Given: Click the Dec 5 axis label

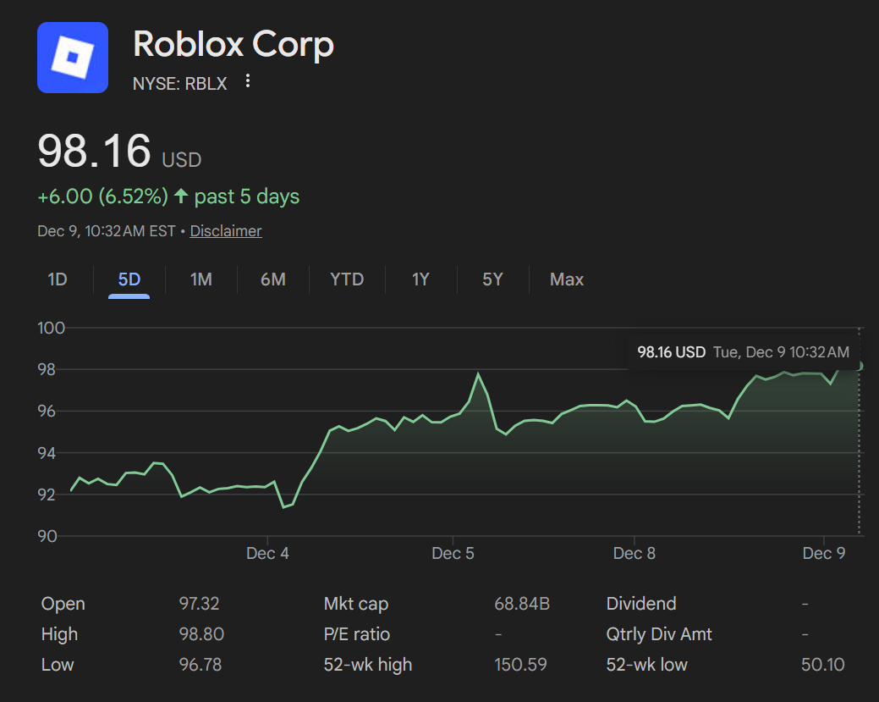Looking at the screenshot, I should [x=453, y=553].
